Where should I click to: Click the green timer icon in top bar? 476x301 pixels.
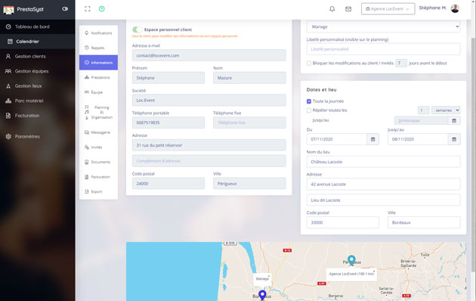[102, 9]
